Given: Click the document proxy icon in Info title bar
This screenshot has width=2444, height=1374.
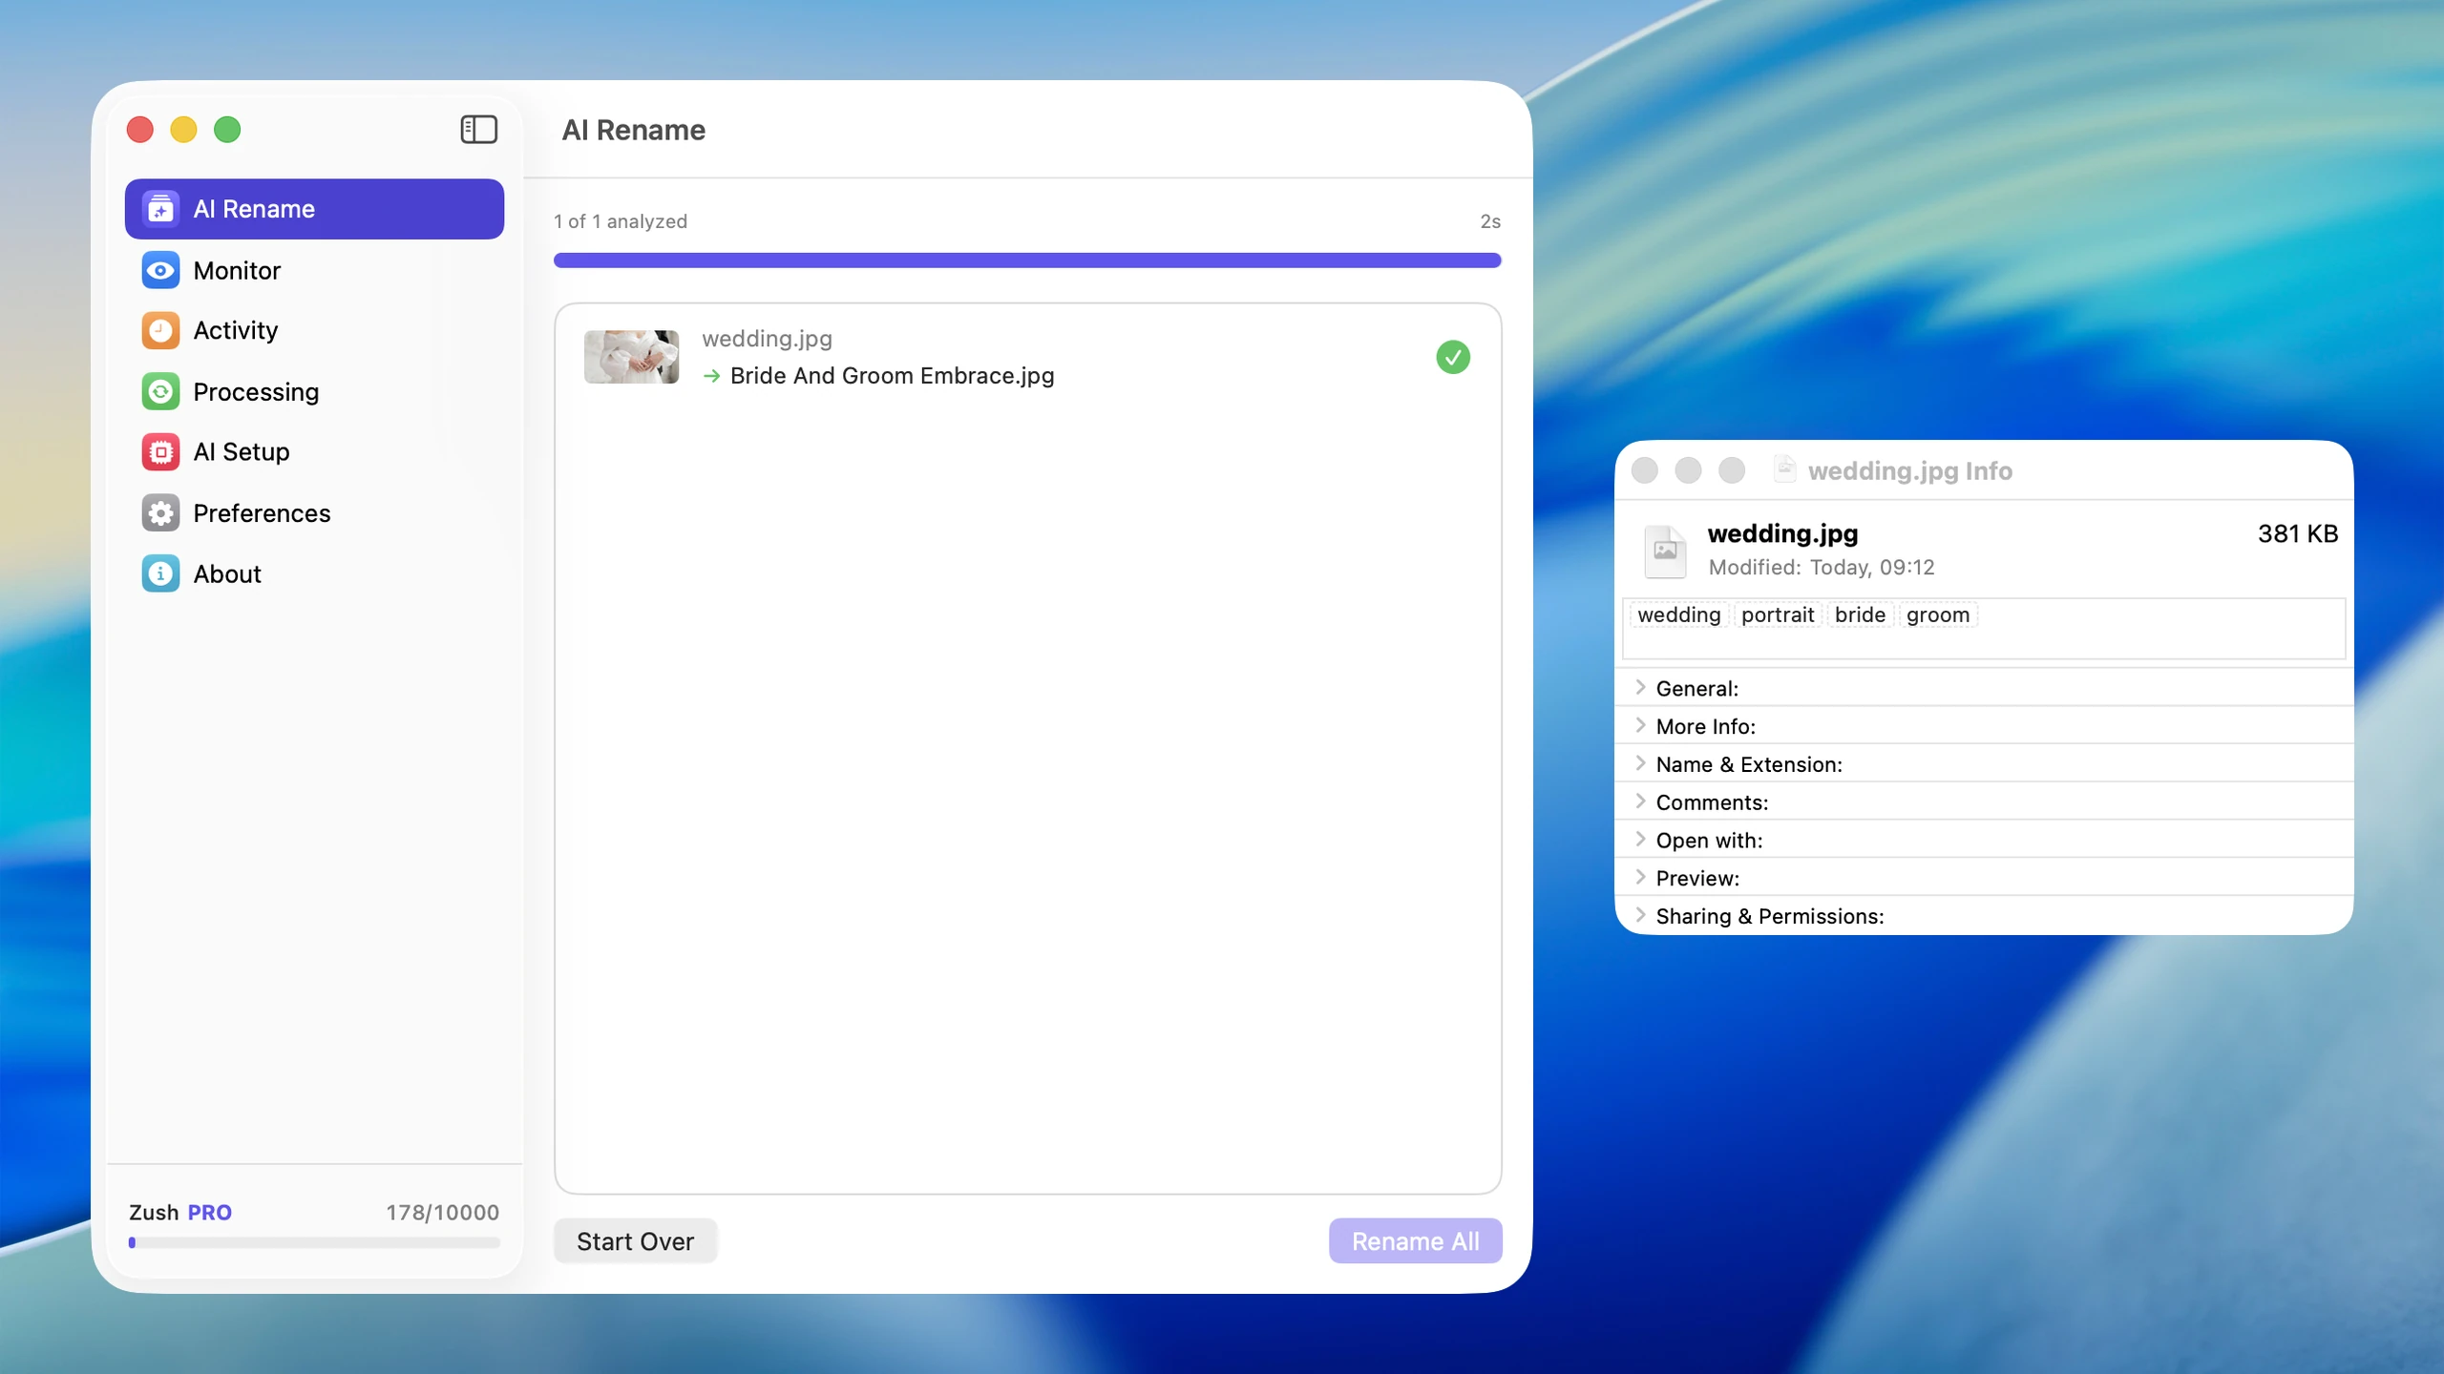Looking at the screenshot, I should (1784, 468).
